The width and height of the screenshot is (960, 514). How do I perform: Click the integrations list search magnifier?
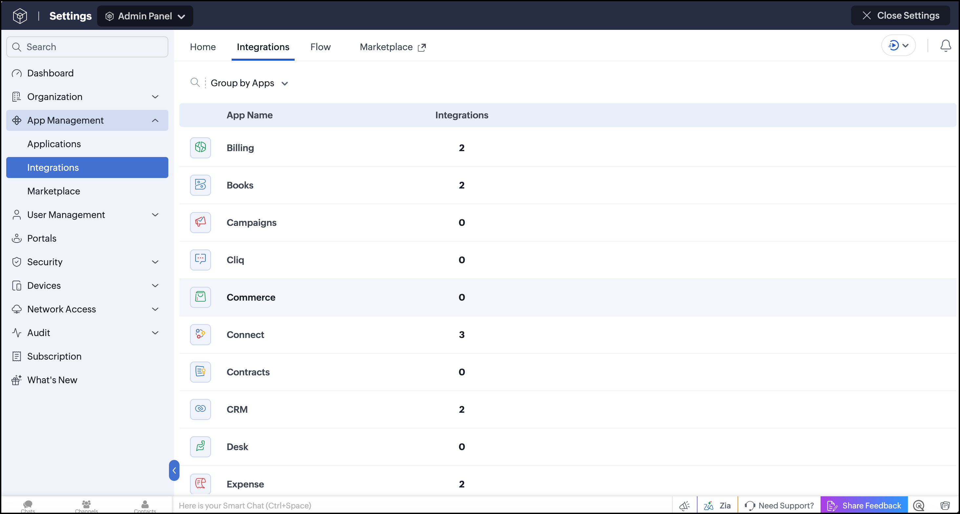(195, 82)
